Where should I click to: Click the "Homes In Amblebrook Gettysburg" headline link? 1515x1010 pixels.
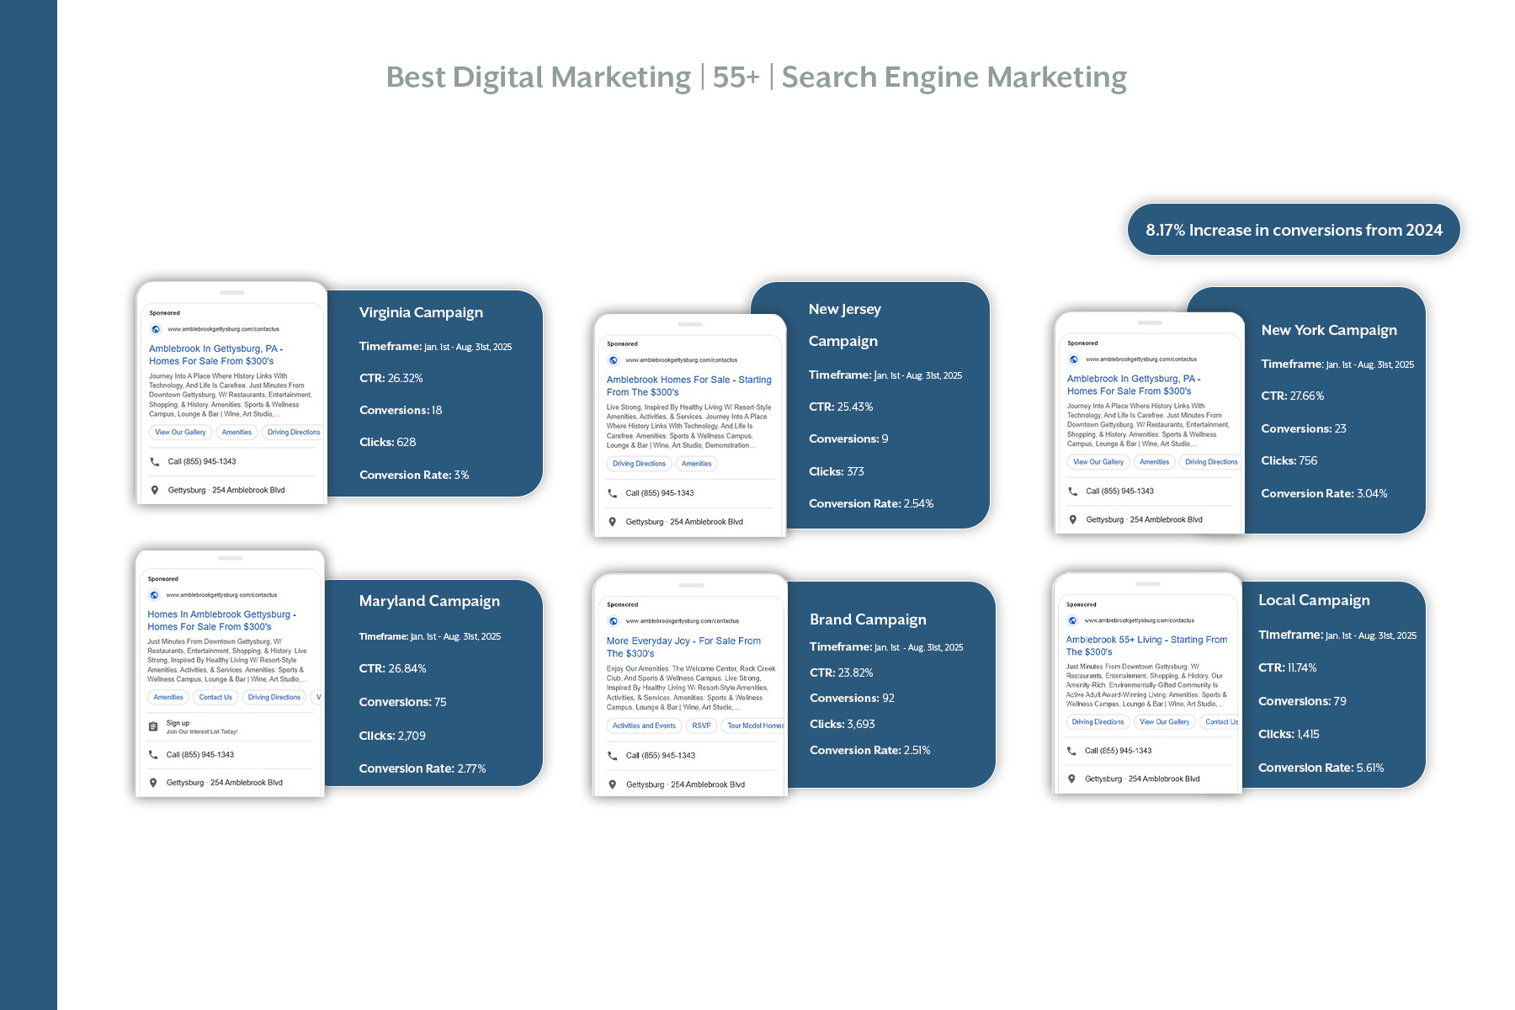pos(221,620)
